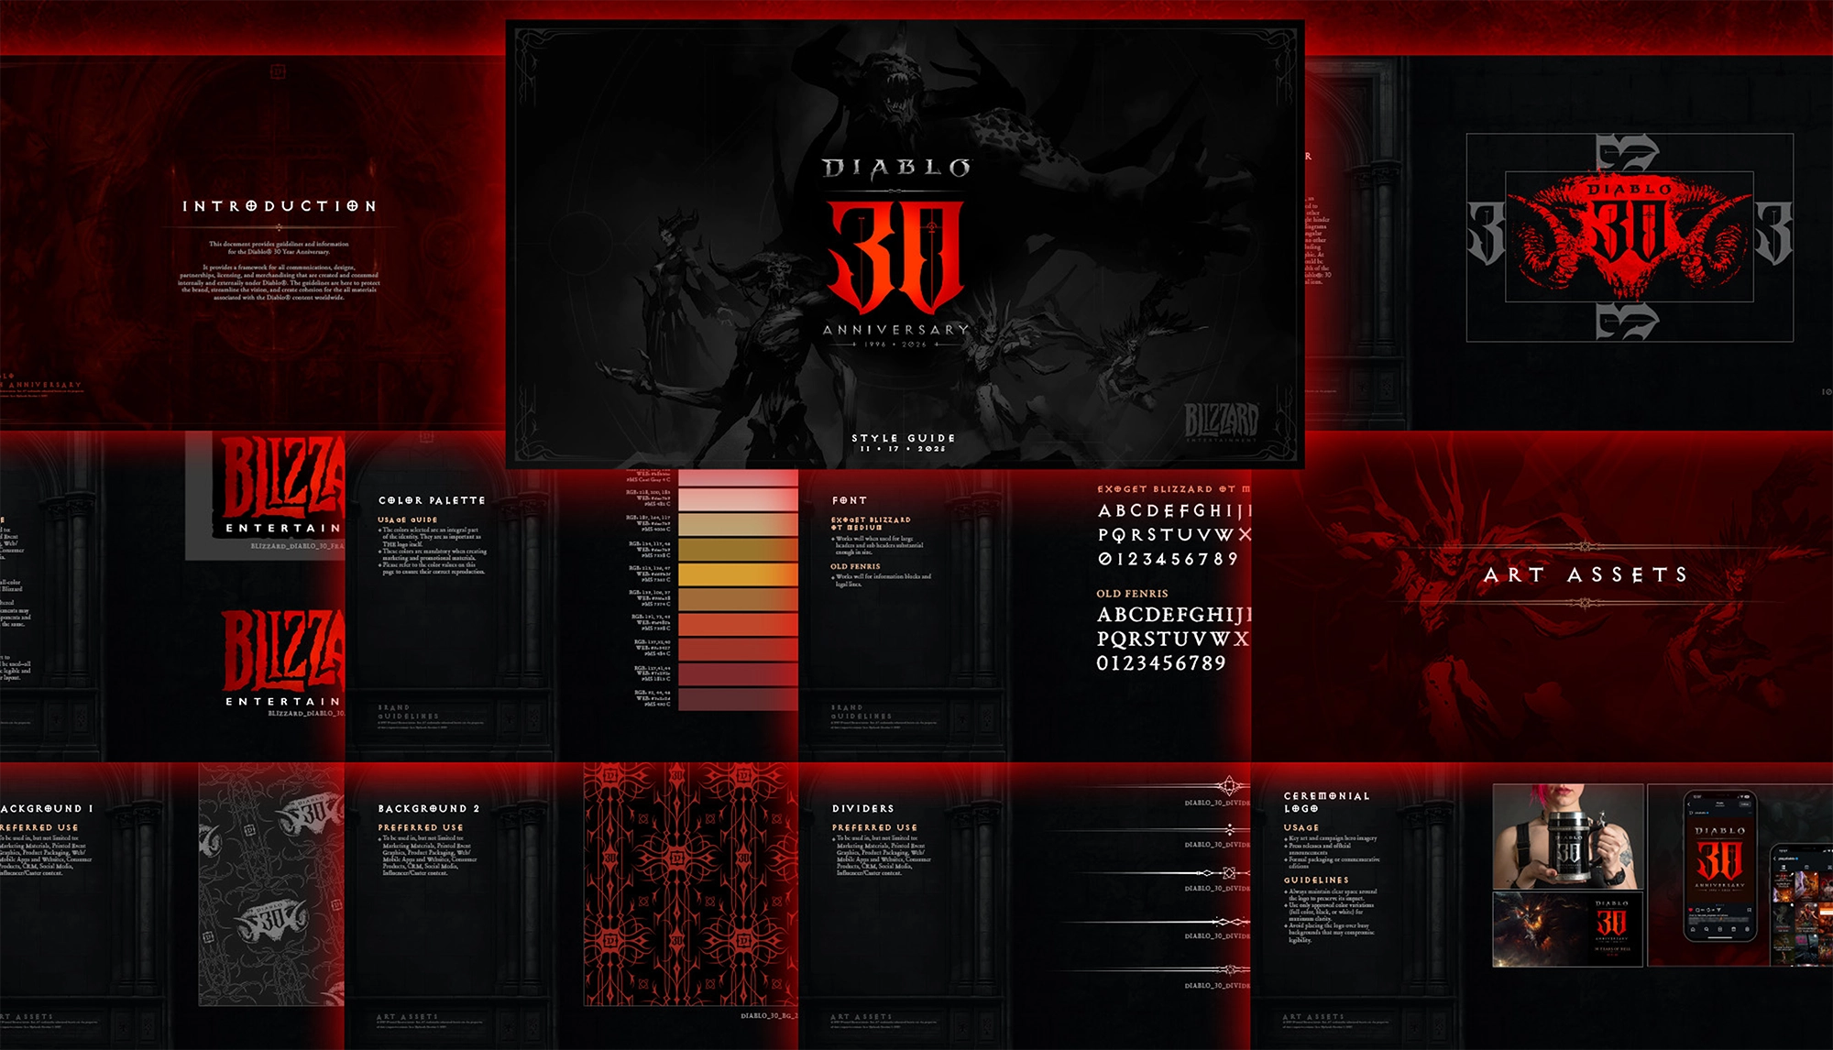Screen dimensions: 1833x1050
Task: Select the light pink swatch at the top of the palette
Action: pos(738,499)
